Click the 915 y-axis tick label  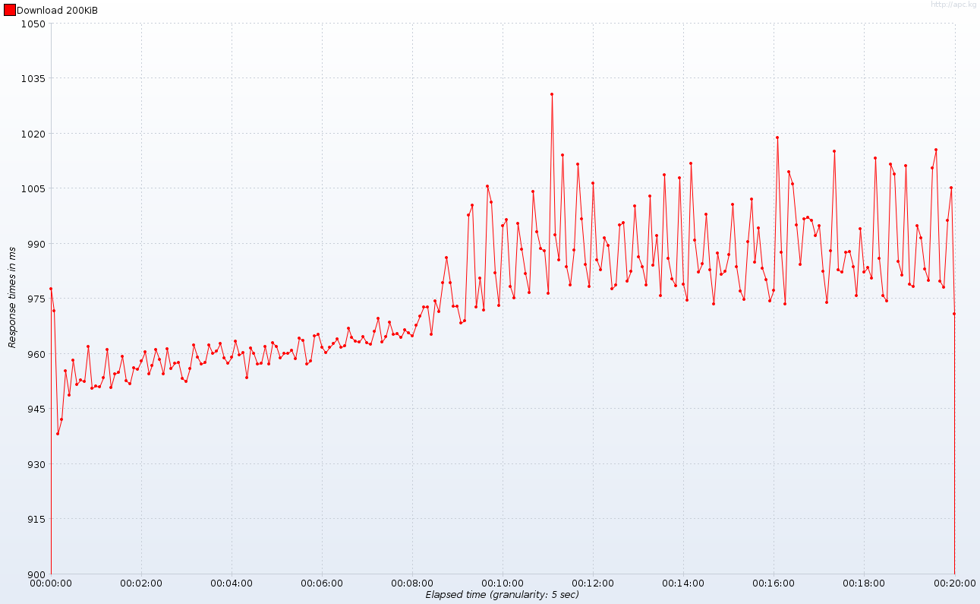pos(38,519)
